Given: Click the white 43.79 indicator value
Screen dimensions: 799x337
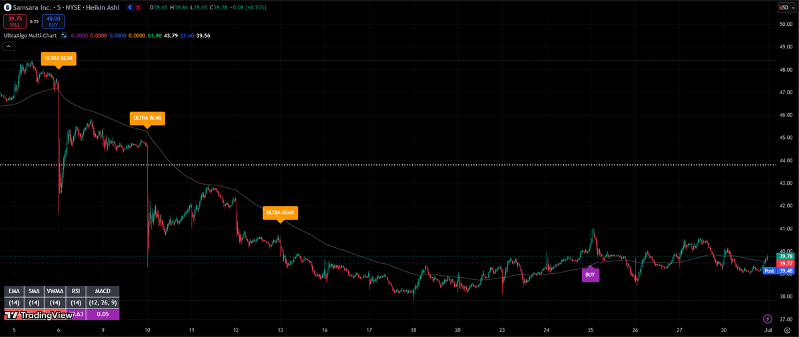Looking at the screenshot, I should [171, 35].
